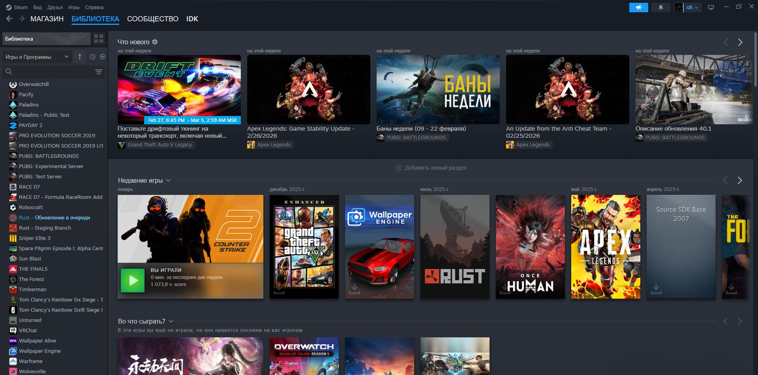The image size is (758, 375).
Task: Open the Store tab
Action: tap(47, 19)
